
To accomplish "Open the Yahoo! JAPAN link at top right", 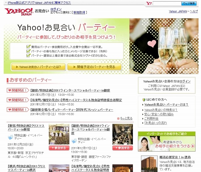I will point(178,11).
